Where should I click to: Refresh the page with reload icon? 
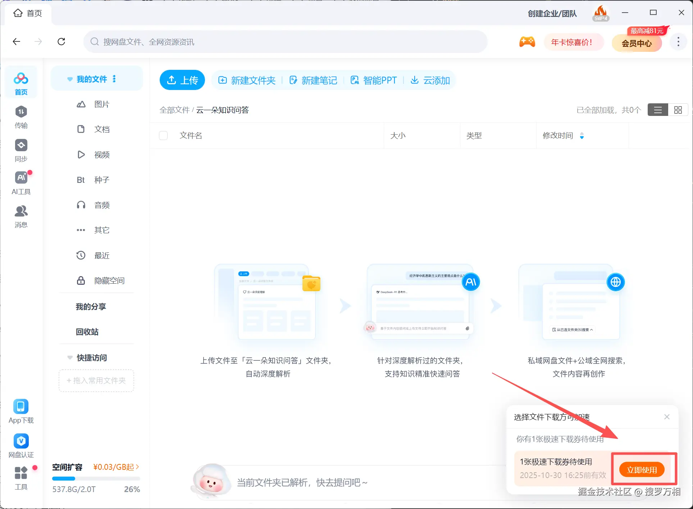pos(61,42)
